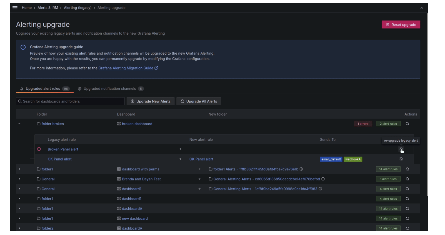Click re-upgrade icon for folder broken row

coord(407,124)
